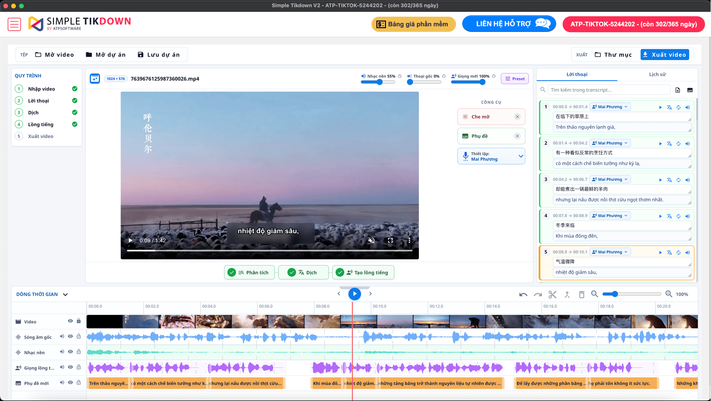Open Bảng giá phần mềm
Image resolution: width=711 pixels, height=401 pixels.
pyautogui.click(x=413, y=24)
